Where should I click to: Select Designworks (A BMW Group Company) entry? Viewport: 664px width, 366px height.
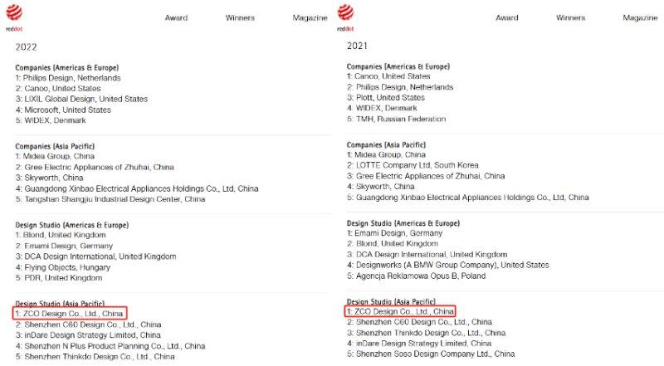448,266
